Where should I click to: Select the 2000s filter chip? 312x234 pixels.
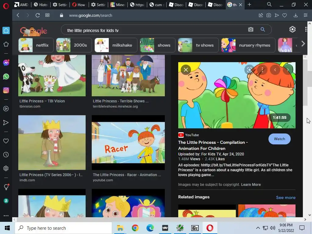coord(74,45)
